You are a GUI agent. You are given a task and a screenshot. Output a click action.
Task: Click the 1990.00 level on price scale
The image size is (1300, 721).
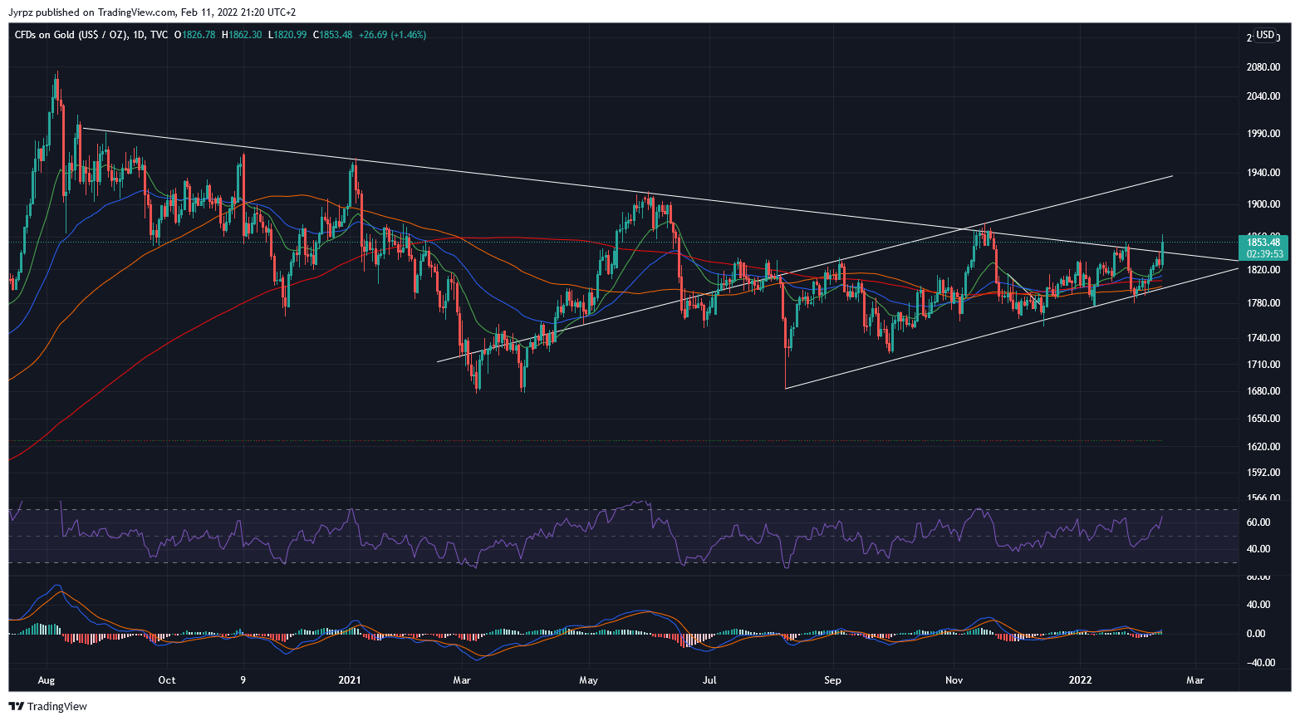click(x=1262, y=134)
